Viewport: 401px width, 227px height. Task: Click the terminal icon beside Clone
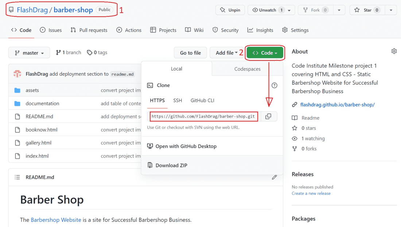coord(150,85)
